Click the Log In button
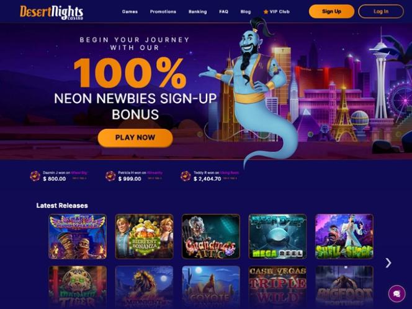The width and height of the screenshot is (412, 309). [x=381, y=11]
